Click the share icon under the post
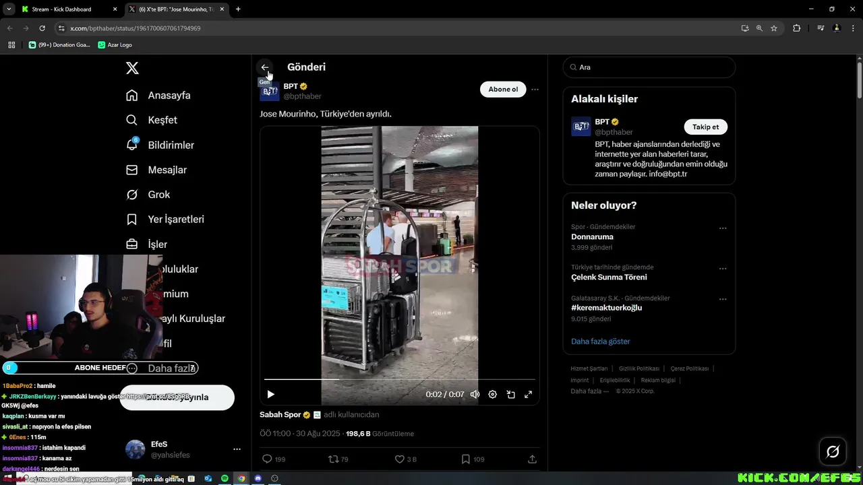This screenshot has width=863, height=485. tap(532, 459)
